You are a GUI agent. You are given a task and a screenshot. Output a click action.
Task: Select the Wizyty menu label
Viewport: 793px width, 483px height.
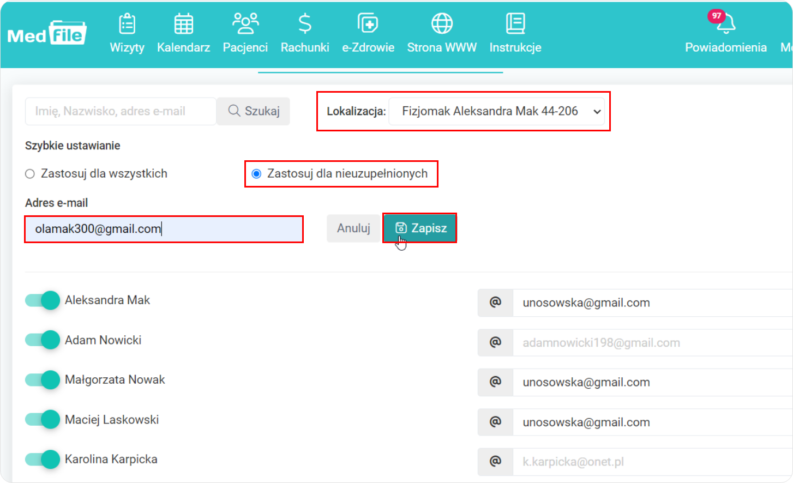click(127, 48)
